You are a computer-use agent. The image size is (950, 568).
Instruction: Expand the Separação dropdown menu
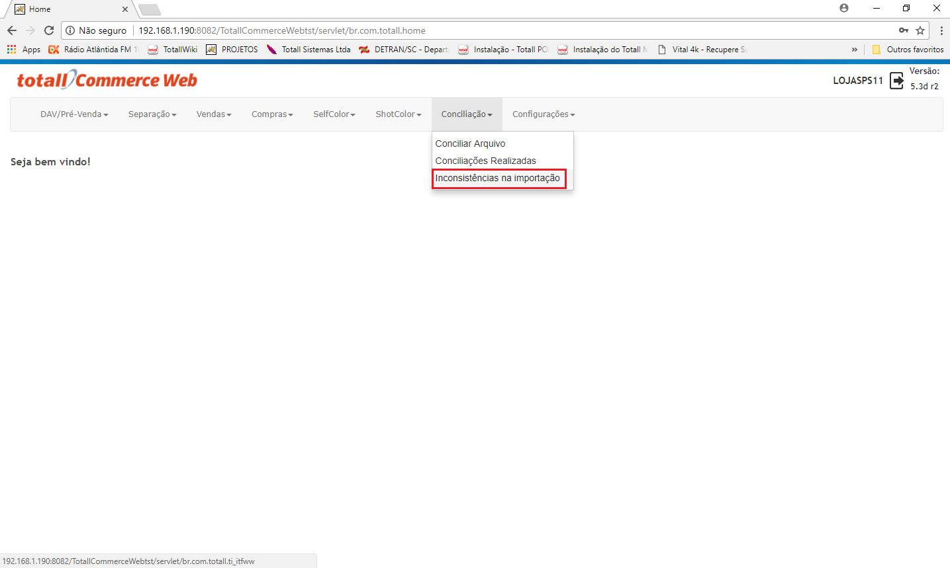pos(152,114)
